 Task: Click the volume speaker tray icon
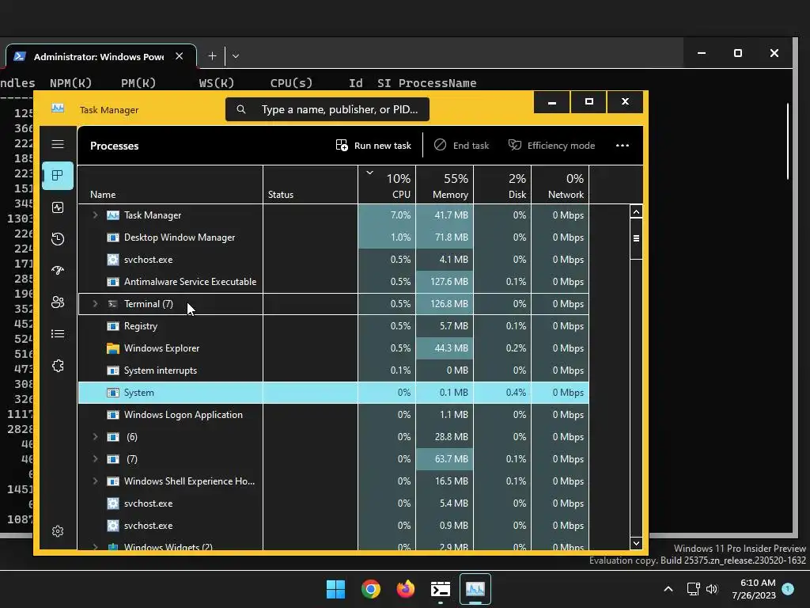click(x=712, y=589)
